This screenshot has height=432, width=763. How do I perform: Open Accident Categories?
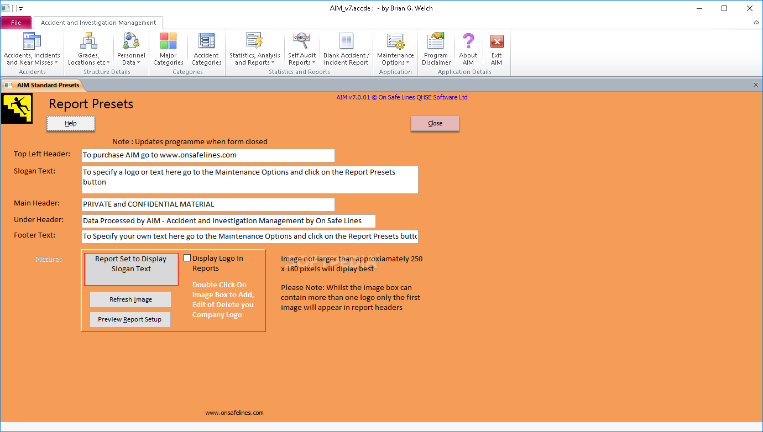click(206, 49)
